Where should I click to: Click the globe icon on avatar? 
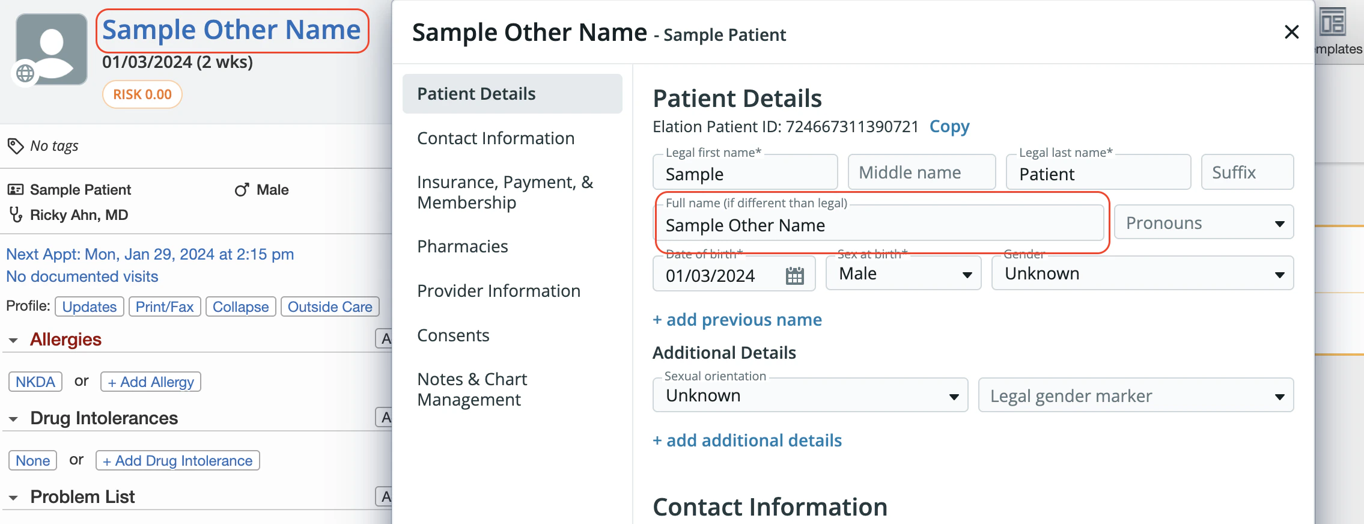pyautogui.click(x=25, y=73)
